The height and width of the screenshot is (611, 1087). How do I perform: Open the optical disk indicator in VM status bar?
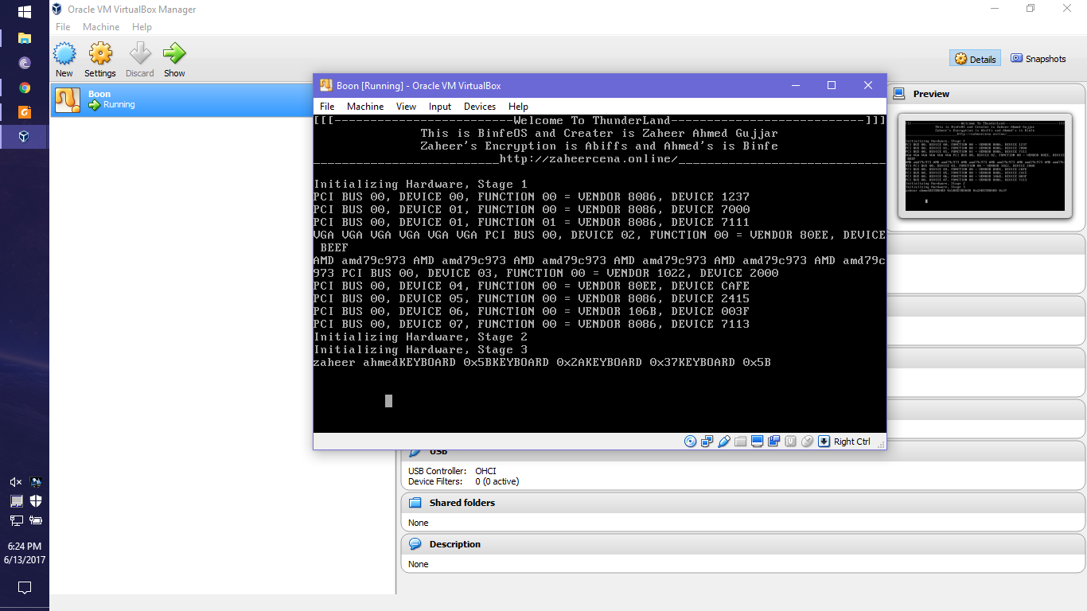pos(691,442)
